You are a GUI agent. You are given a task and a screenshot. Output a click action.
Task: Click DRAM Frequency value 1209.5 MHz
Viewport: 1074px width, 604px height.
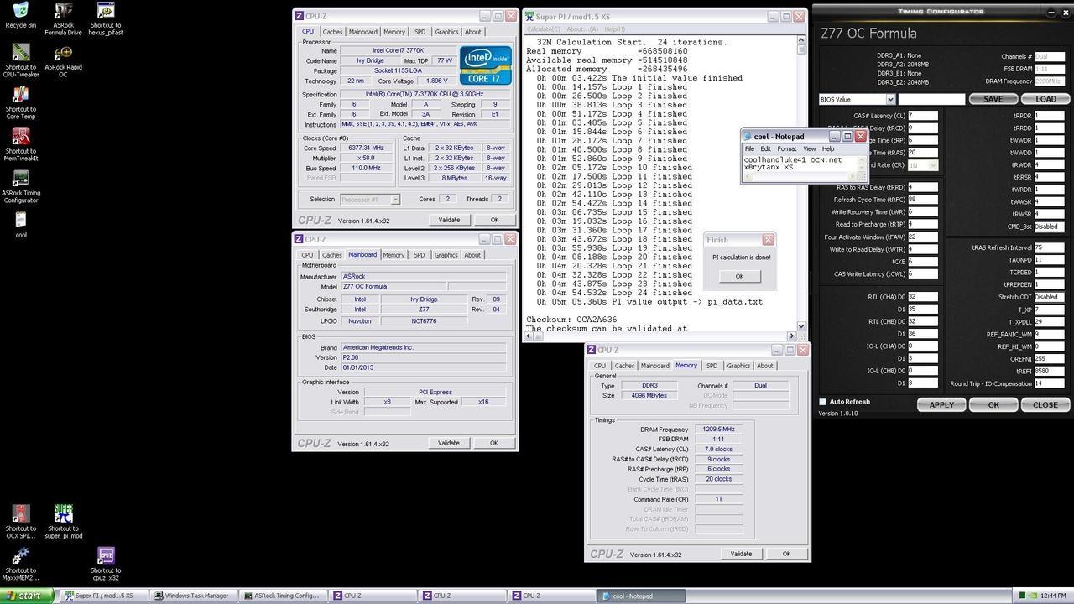[719, 429]
